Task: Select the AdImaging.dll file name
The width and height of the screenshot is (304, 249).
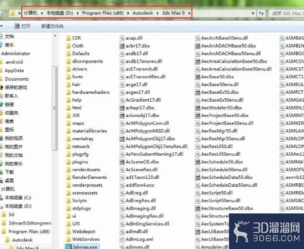Action: (140, 208)
